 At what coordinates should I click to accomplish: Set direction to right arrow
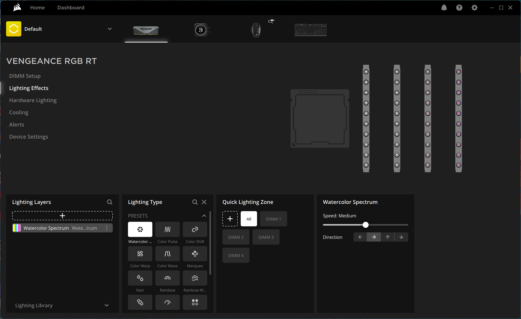[x=374, y=237]
